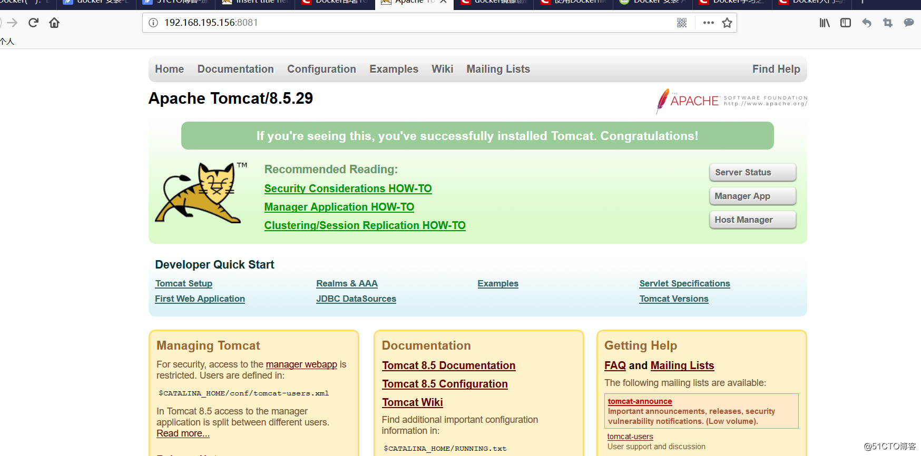Screen dimensions: 921x456
Task: Open the Library toolbar icon
Action: click(x=825, y=23)
